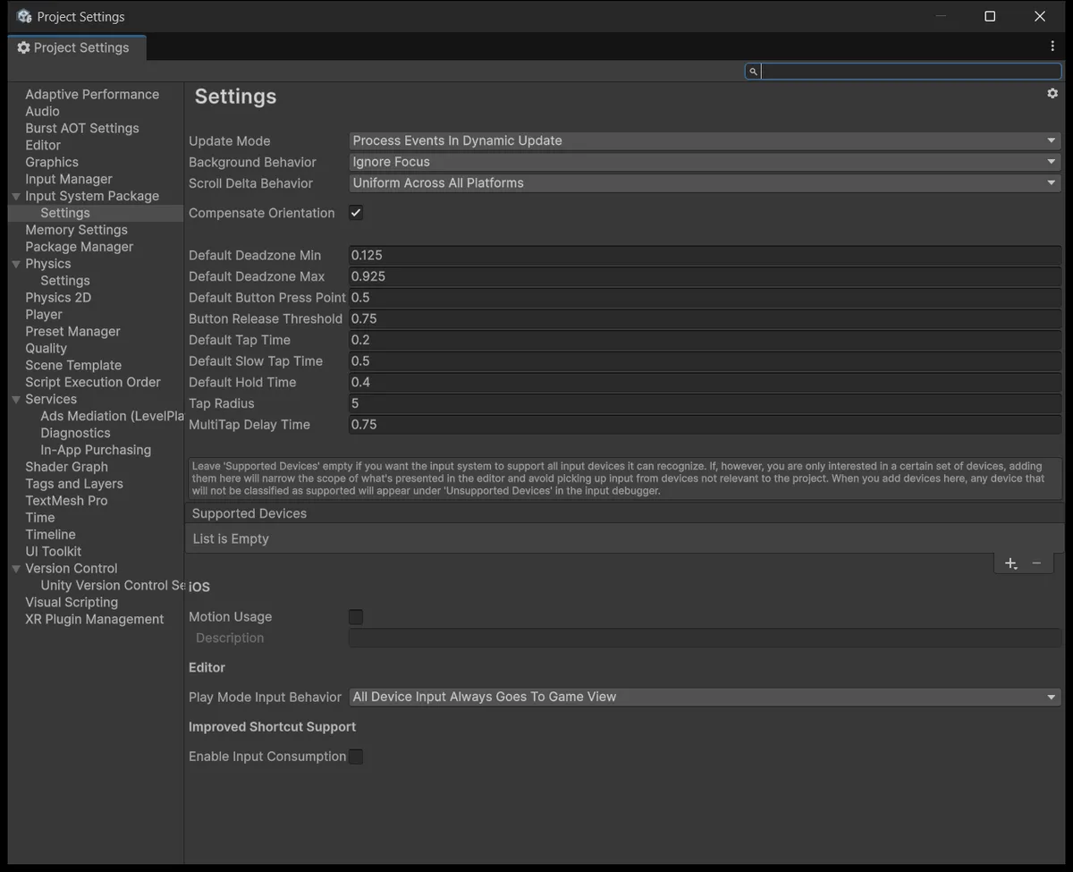Select XR Plugin Management
Viewport: 1073px width, 872px height.
(x=95, y=620)
